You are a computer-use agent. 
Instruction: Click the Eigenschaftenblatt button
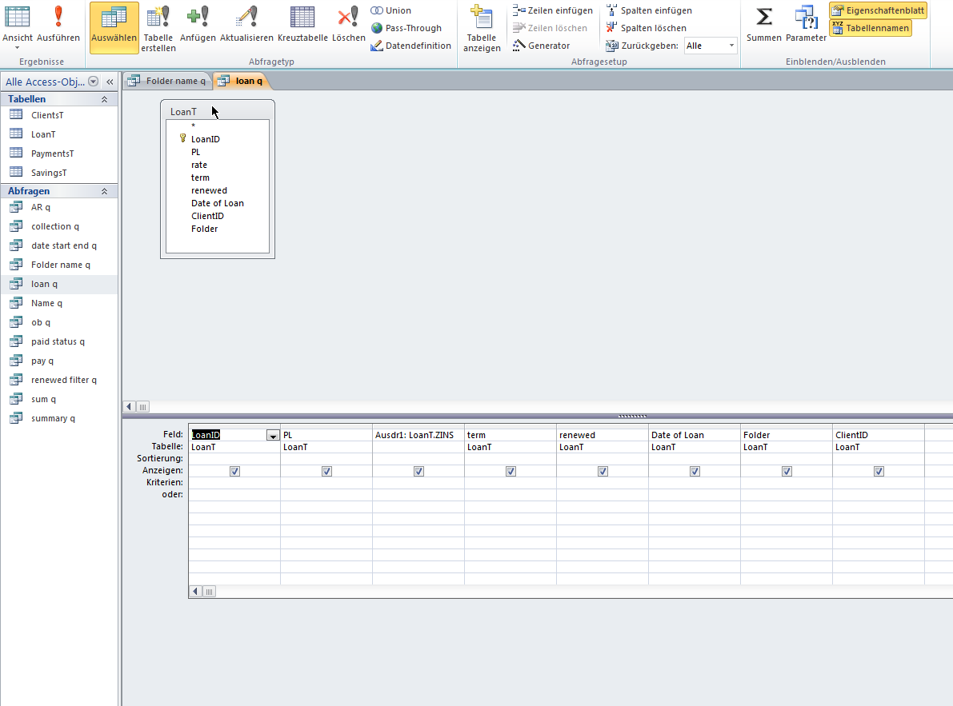coord(878,10)
